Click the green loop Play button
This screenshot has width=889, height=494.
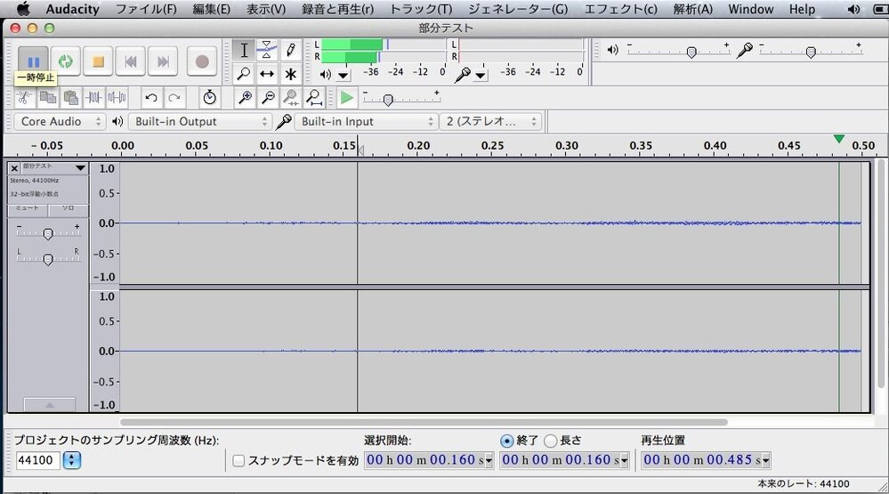coord(65,61)
